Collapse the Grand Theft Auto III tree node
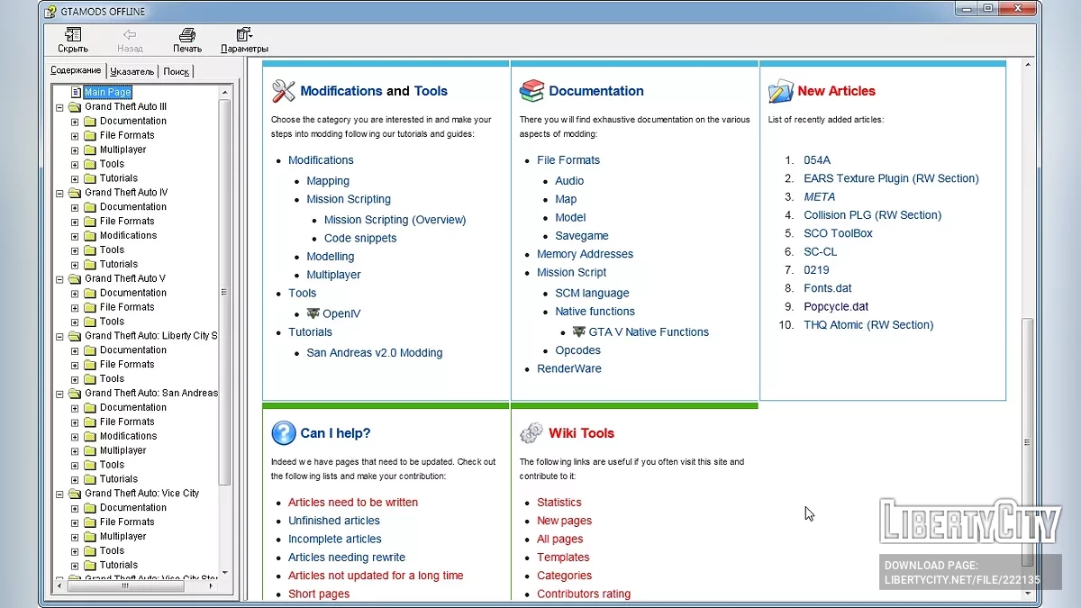Screen dimensions: 1081x608 pyautogui.click(x=60, y=106)
